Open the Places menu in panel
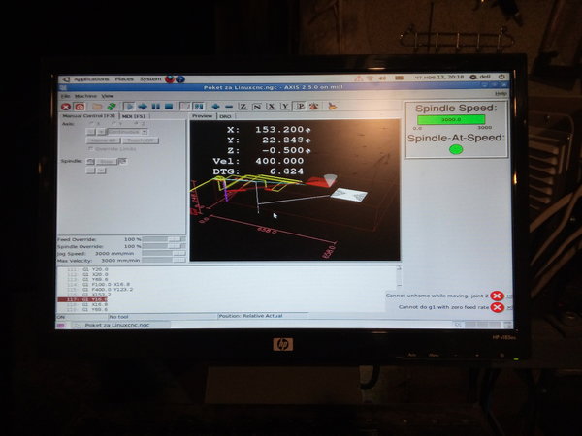Screen dimensions: 582x436 pyautogui.click(x=124, y=79)
